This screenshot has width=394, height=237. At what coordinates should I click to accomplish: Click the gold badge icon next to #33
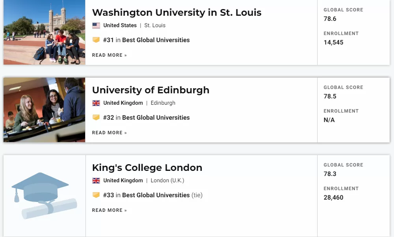[x=96, y=195]
